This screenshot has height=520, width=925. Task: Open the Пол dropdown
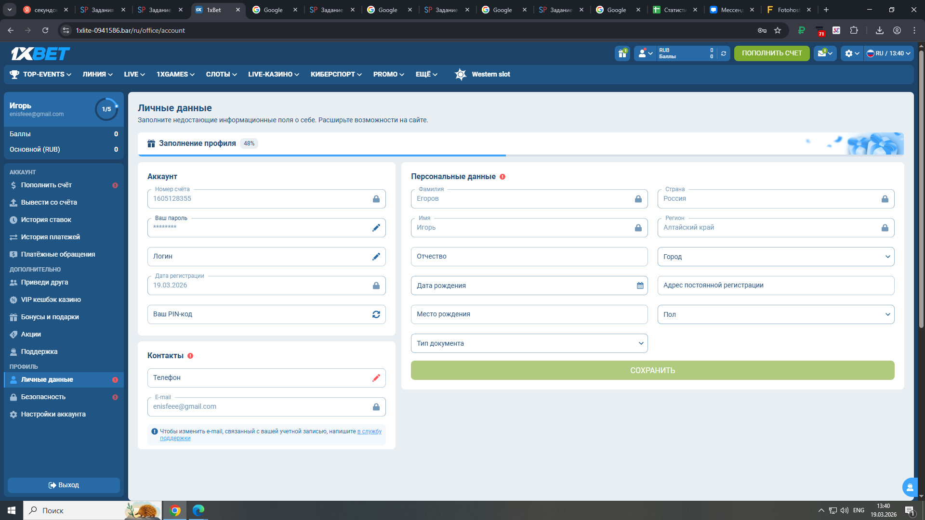(775, 314)
